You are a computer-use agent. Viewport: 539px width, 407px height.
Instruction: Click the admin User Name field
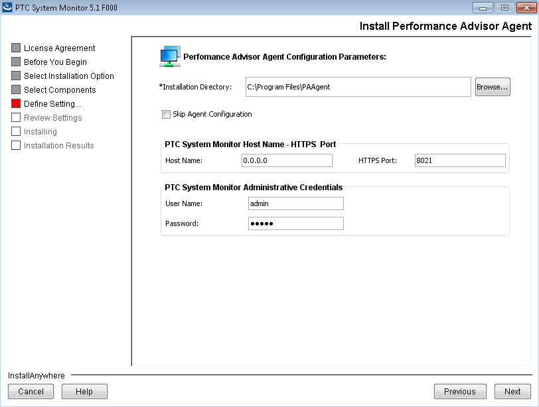(x=295, y=203)
